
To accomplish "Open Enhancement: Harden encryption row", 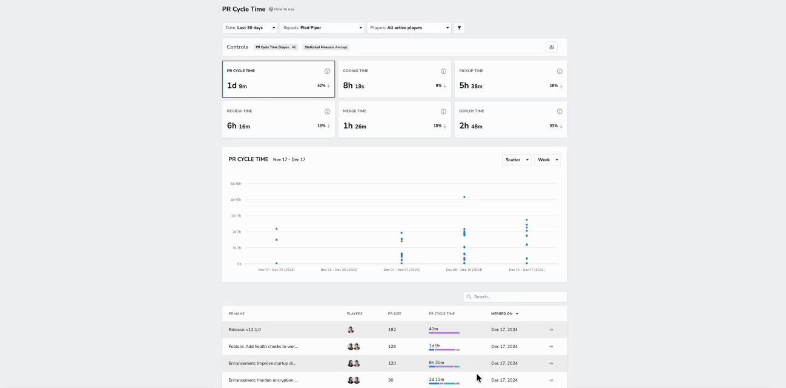I will click(395, 380).
